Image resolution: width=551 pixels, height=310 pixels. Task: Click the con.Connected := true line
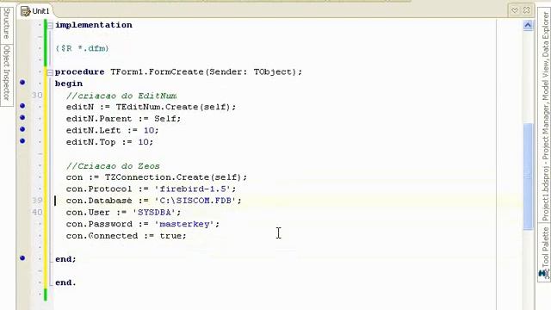pos(127,236)
